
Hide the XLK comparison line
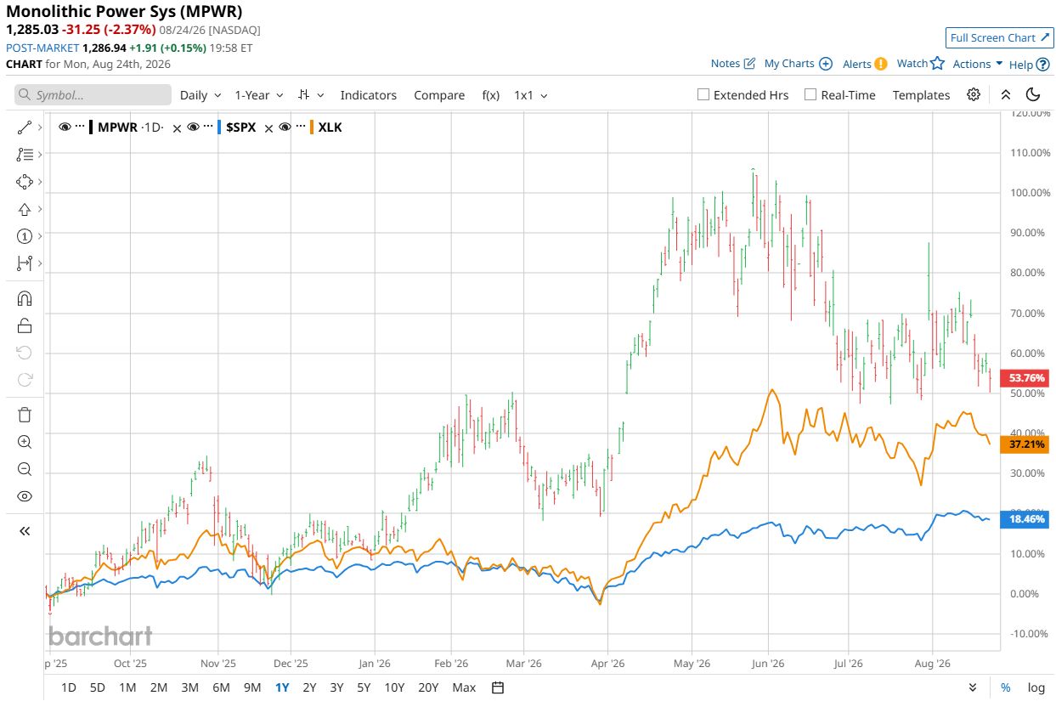285,127
